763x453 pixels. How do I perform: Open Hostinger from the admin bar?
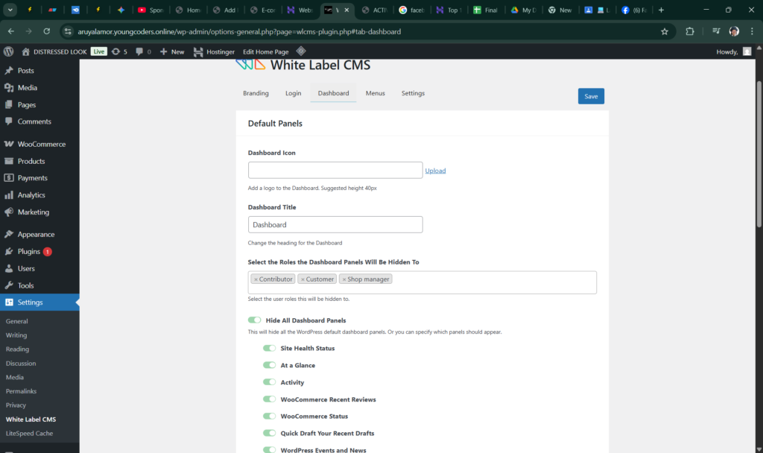click(x=213, y=51)
